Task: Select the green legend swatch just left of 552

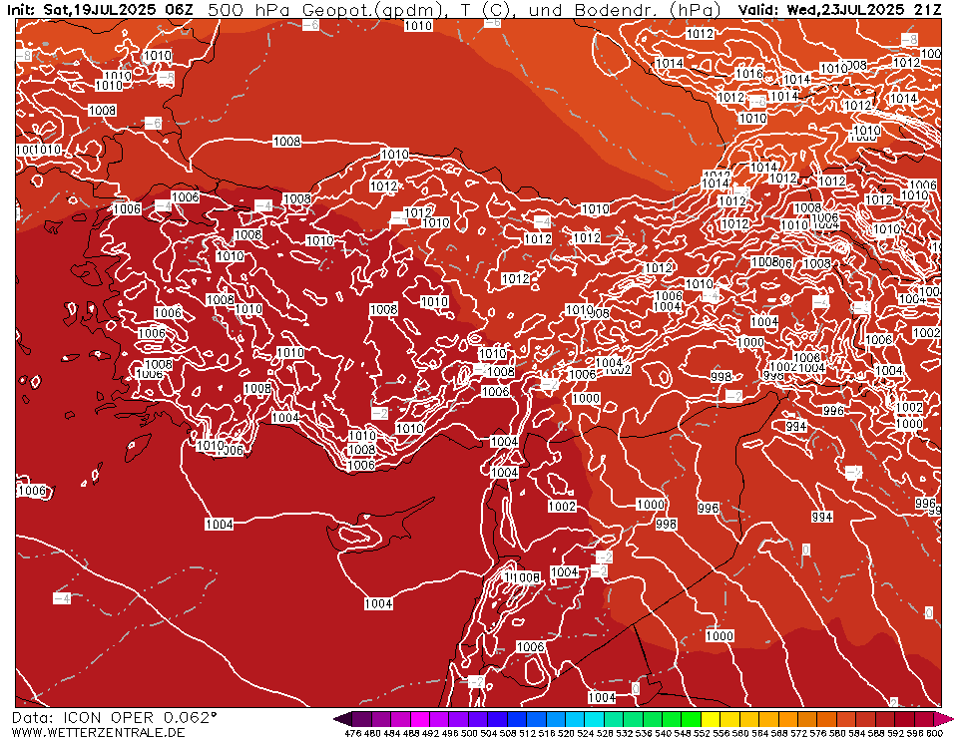Action: click(692, 719)
